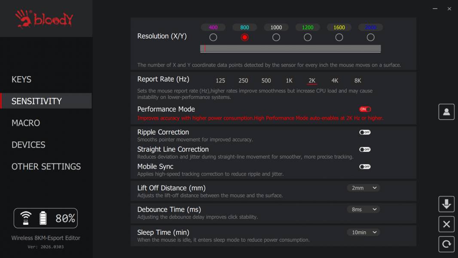Click the X cancel icon on right panel
This screenshot has height=258, width=458.
446,224
